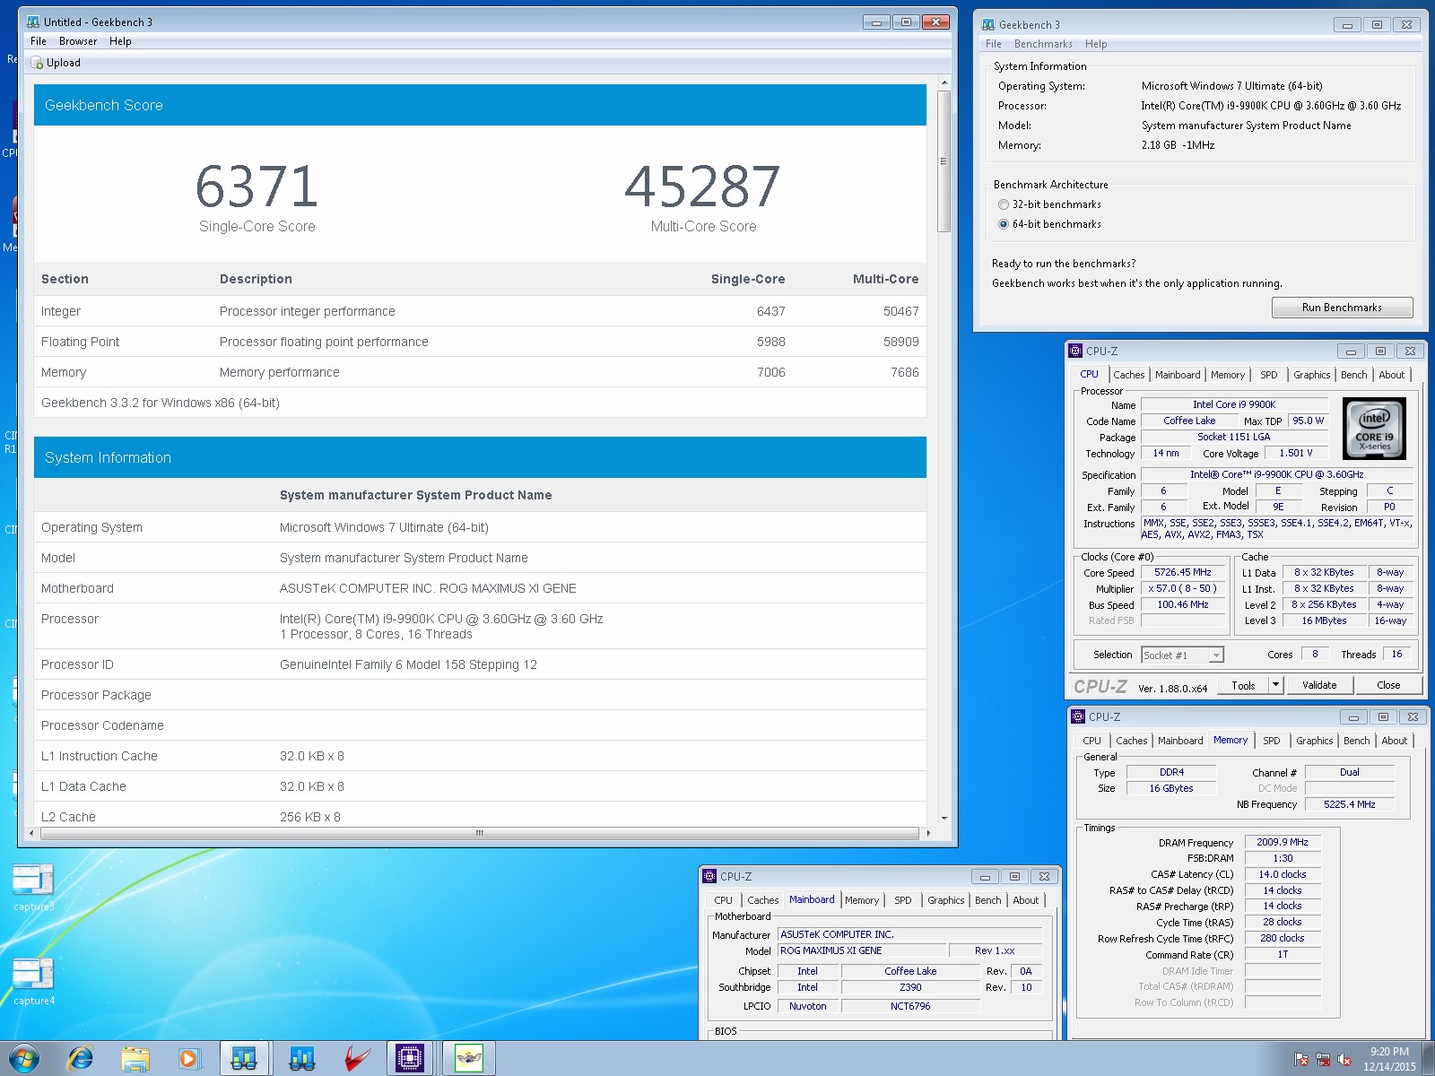Click the taskbar clock showing 9:20 PM
This screenshot has width=1435, height=1076.
tap(1389, 1059)
